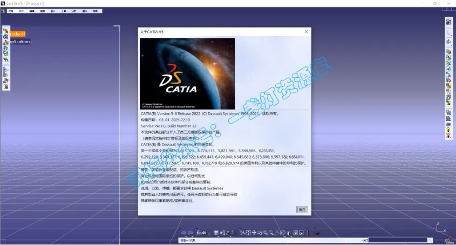Expand the dropdown under table grid icon

(x=218, y=236)
